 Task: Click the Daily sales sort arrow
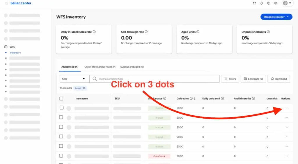coord(194,98)
